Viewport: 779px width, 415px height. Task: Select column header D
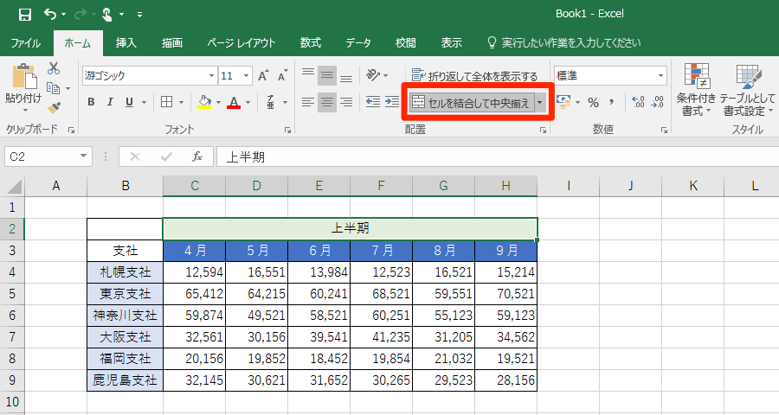point(256,186)
